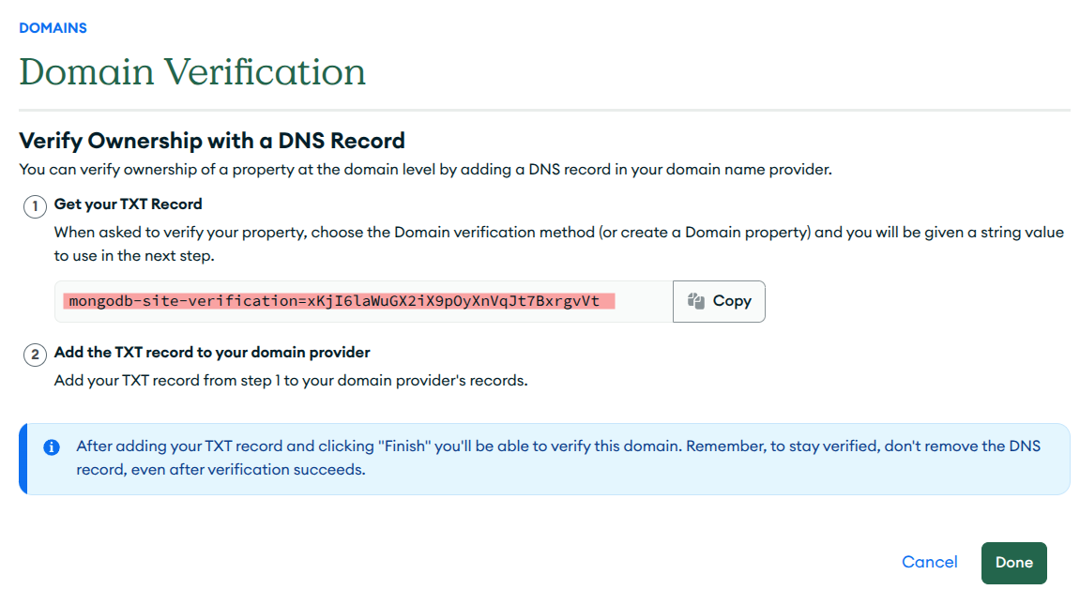Click the Verify Ownership with a DNS Record heading

point(211,140)
